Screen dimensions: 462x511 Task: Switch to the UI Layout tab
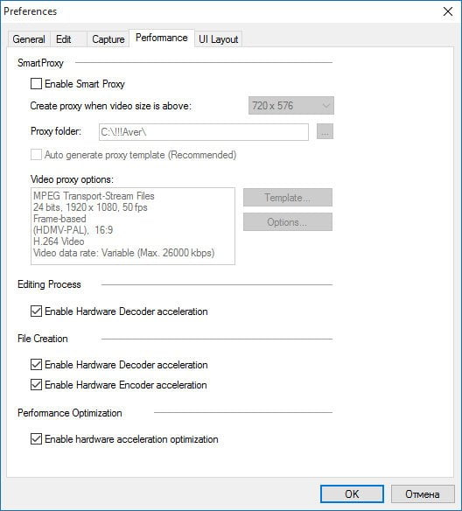pyautogui.click(x=218, y=39)
